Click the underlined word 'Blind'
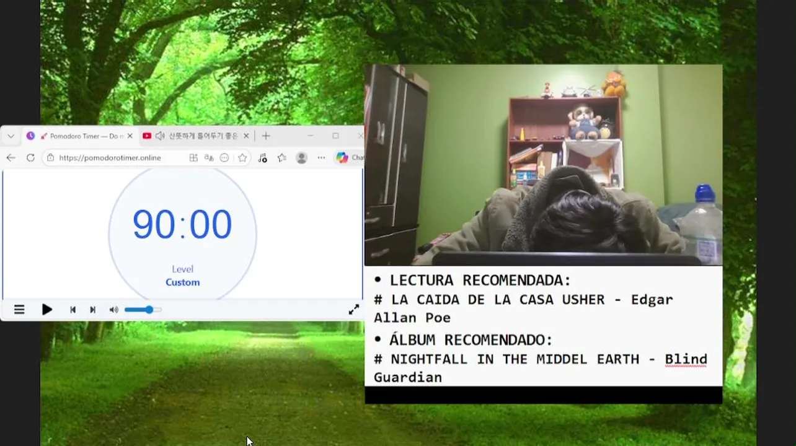The height and width of the screenshot is (446, 796). point(686,359)
